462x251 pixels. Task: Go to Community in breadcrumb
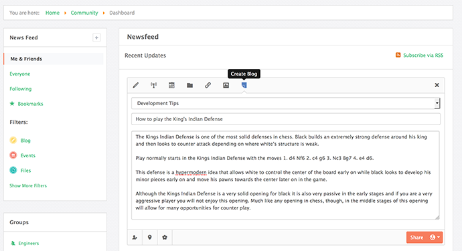(84, 13)
